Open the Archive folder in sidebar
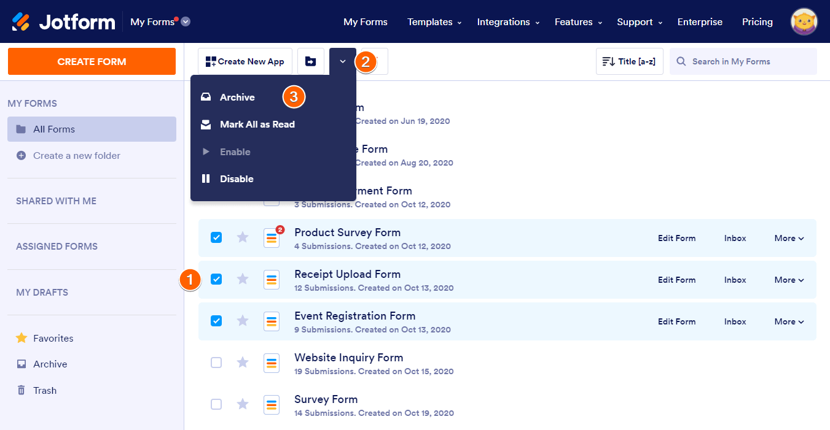 point(50,364)
